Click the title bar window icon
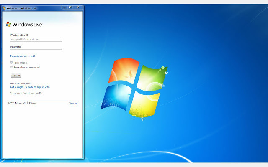Screen dimensions: 268x167 [4, 8]
